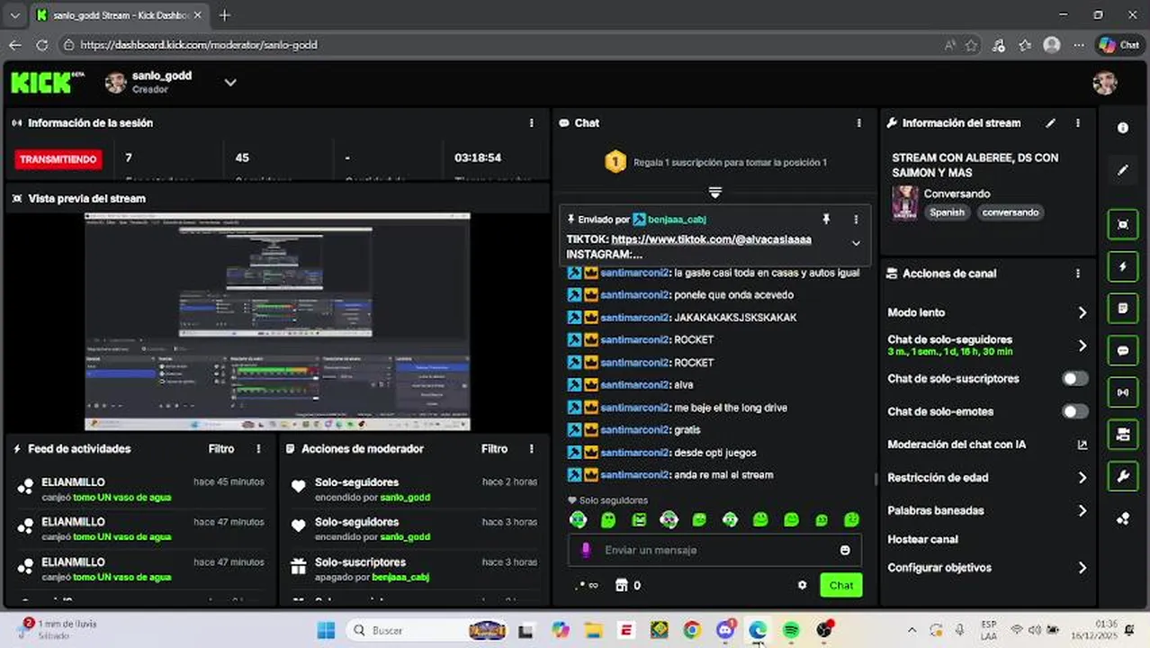Open a new browser tab
The width and height of the screenshot is (1150, 648).
pos(225,15)
